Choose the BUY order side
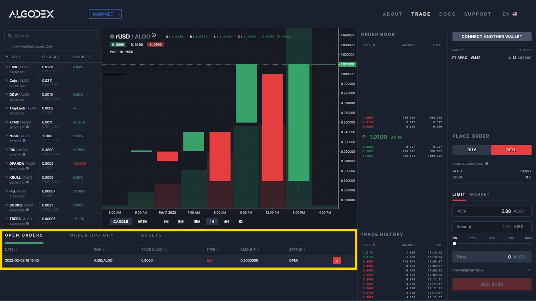Image resolution: width=536 pixels, height=301 pixels. click(x=472, y=150)
